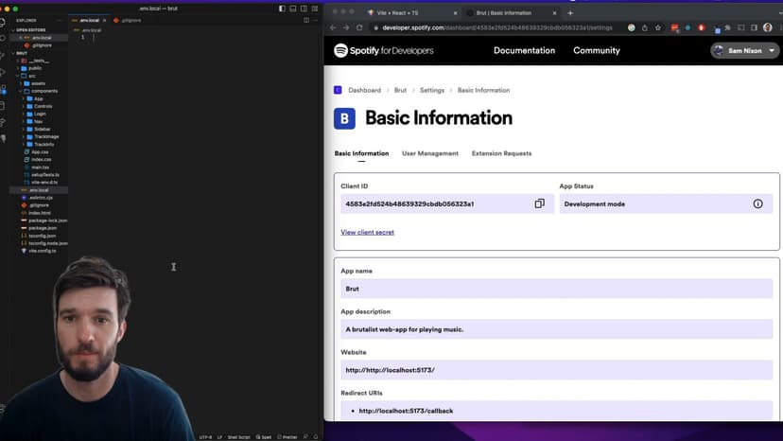Viewport: 783px width, 441px height.
Task: Toggle the primary sidebar layout button
Action: [x=282, y=9]
